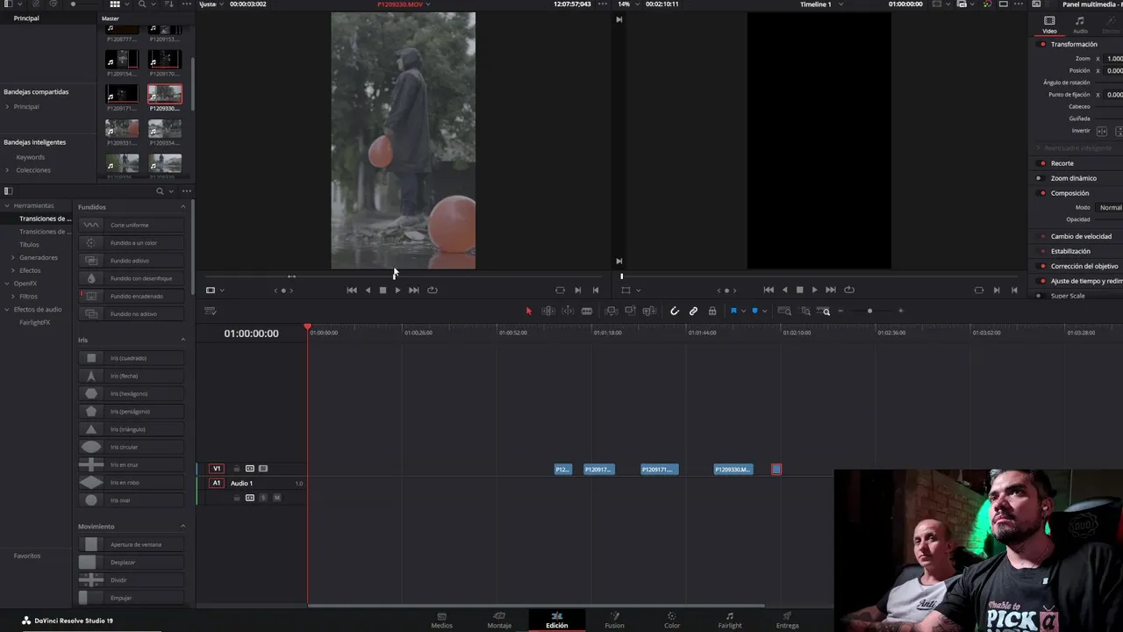Image resolution: width=1123 pixels, height=632 pixels.
Task: Stop playback in the source viewer
Action: tap(383, 290)
